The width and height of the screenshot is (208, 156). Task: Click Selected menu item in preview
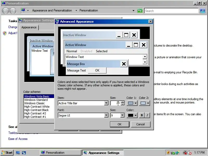pyautogui.click(x=102, y=51)
